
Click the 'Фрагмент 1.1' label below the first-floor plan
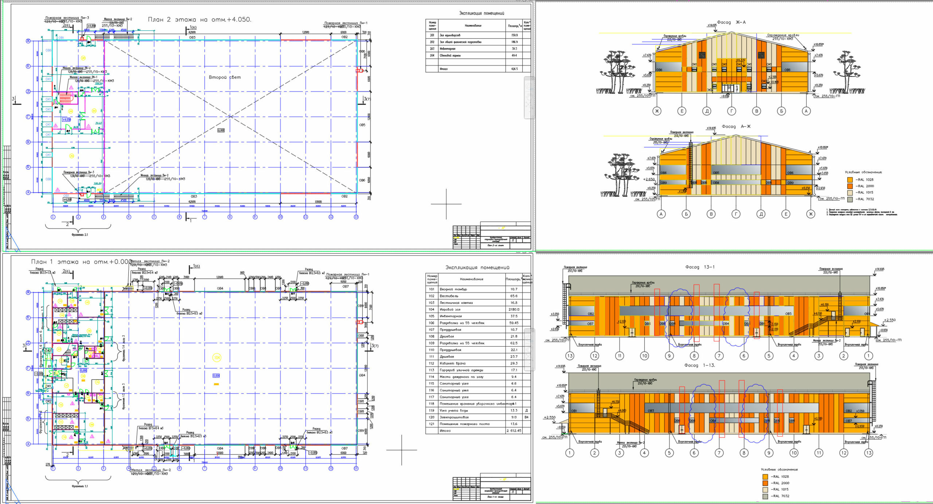(x=80, y=486)
